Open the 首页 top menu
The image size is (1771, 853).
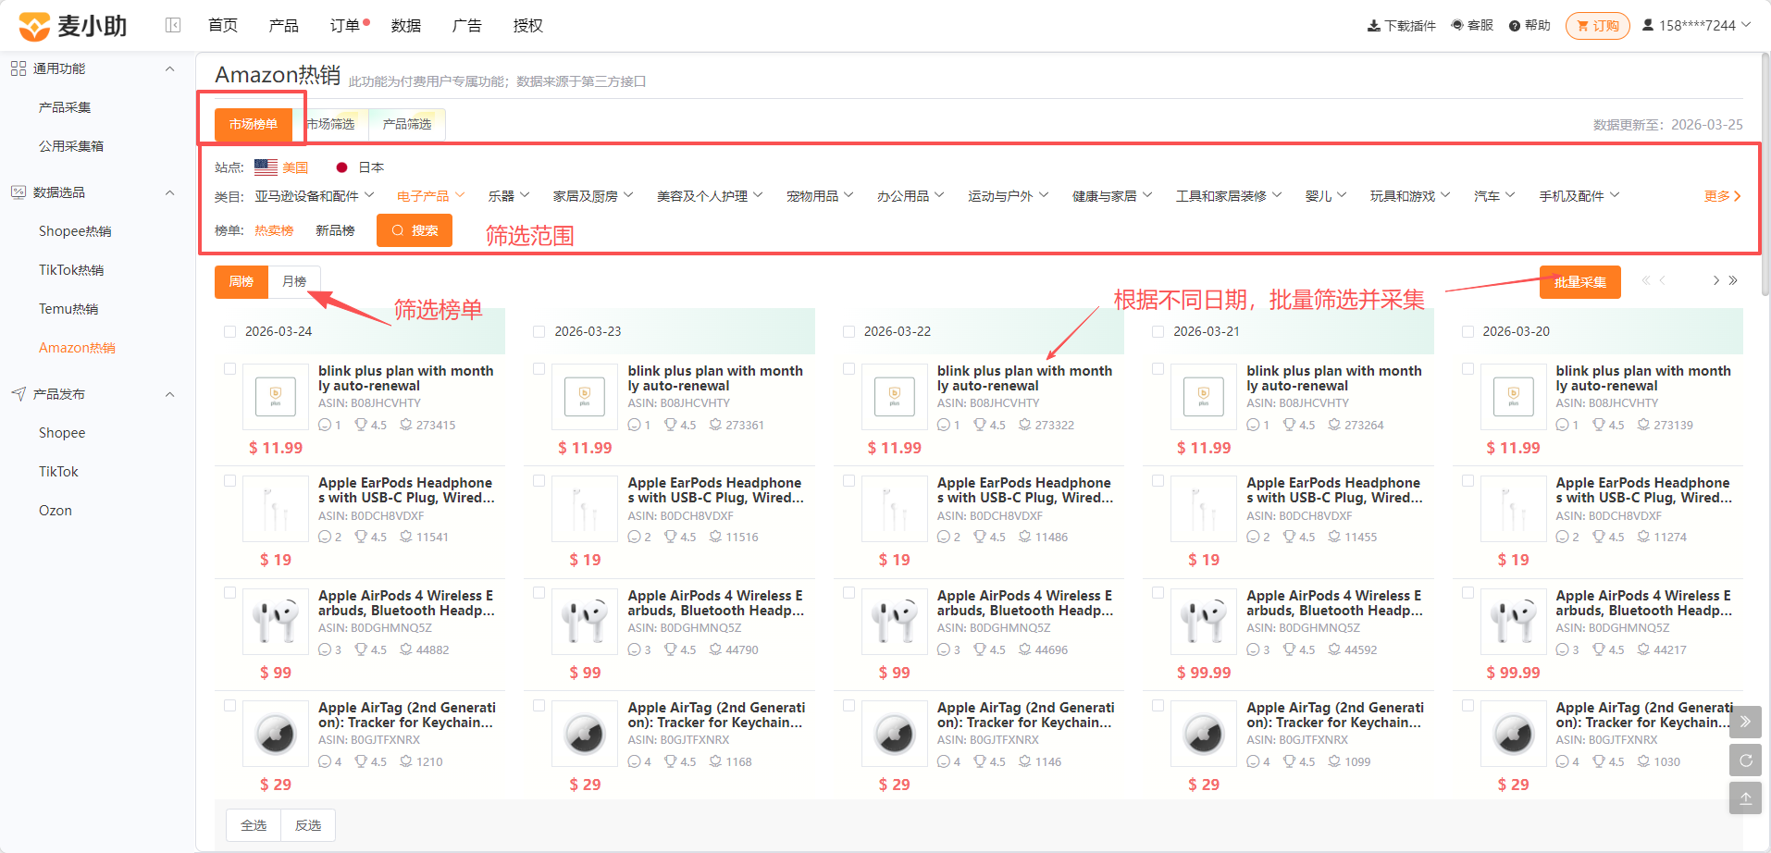(223, 26)
